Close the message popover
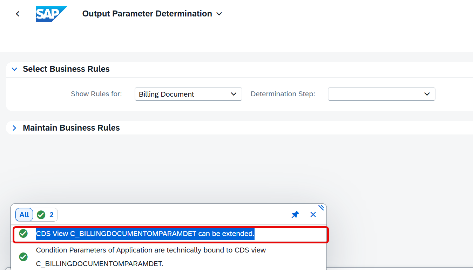 pos(313,215)
